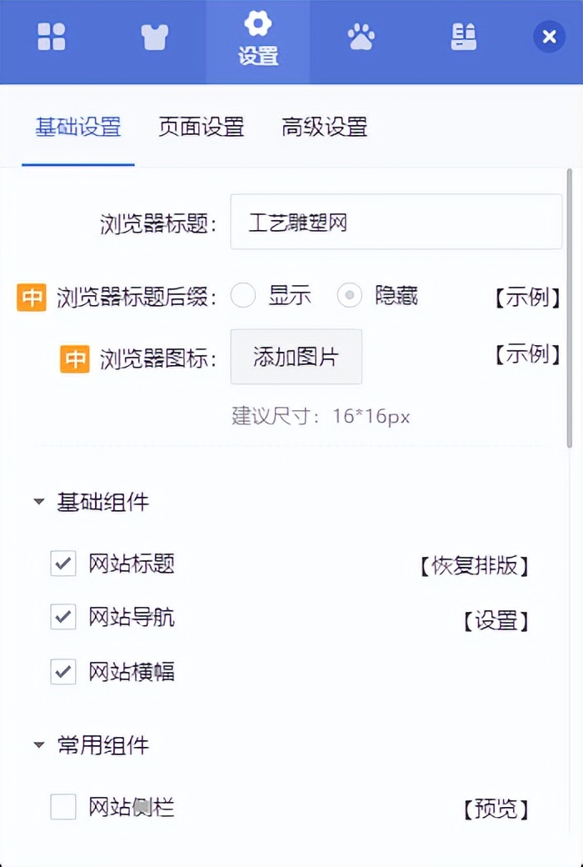
Task: Select the 隐藏 radio option
Action: coord(350,297)
